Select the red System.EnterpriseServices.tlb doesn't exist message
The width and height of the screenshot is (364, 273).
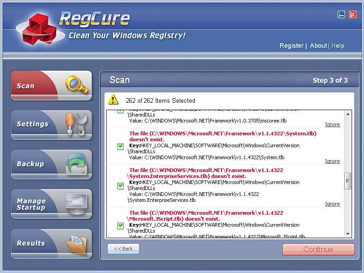205,173
